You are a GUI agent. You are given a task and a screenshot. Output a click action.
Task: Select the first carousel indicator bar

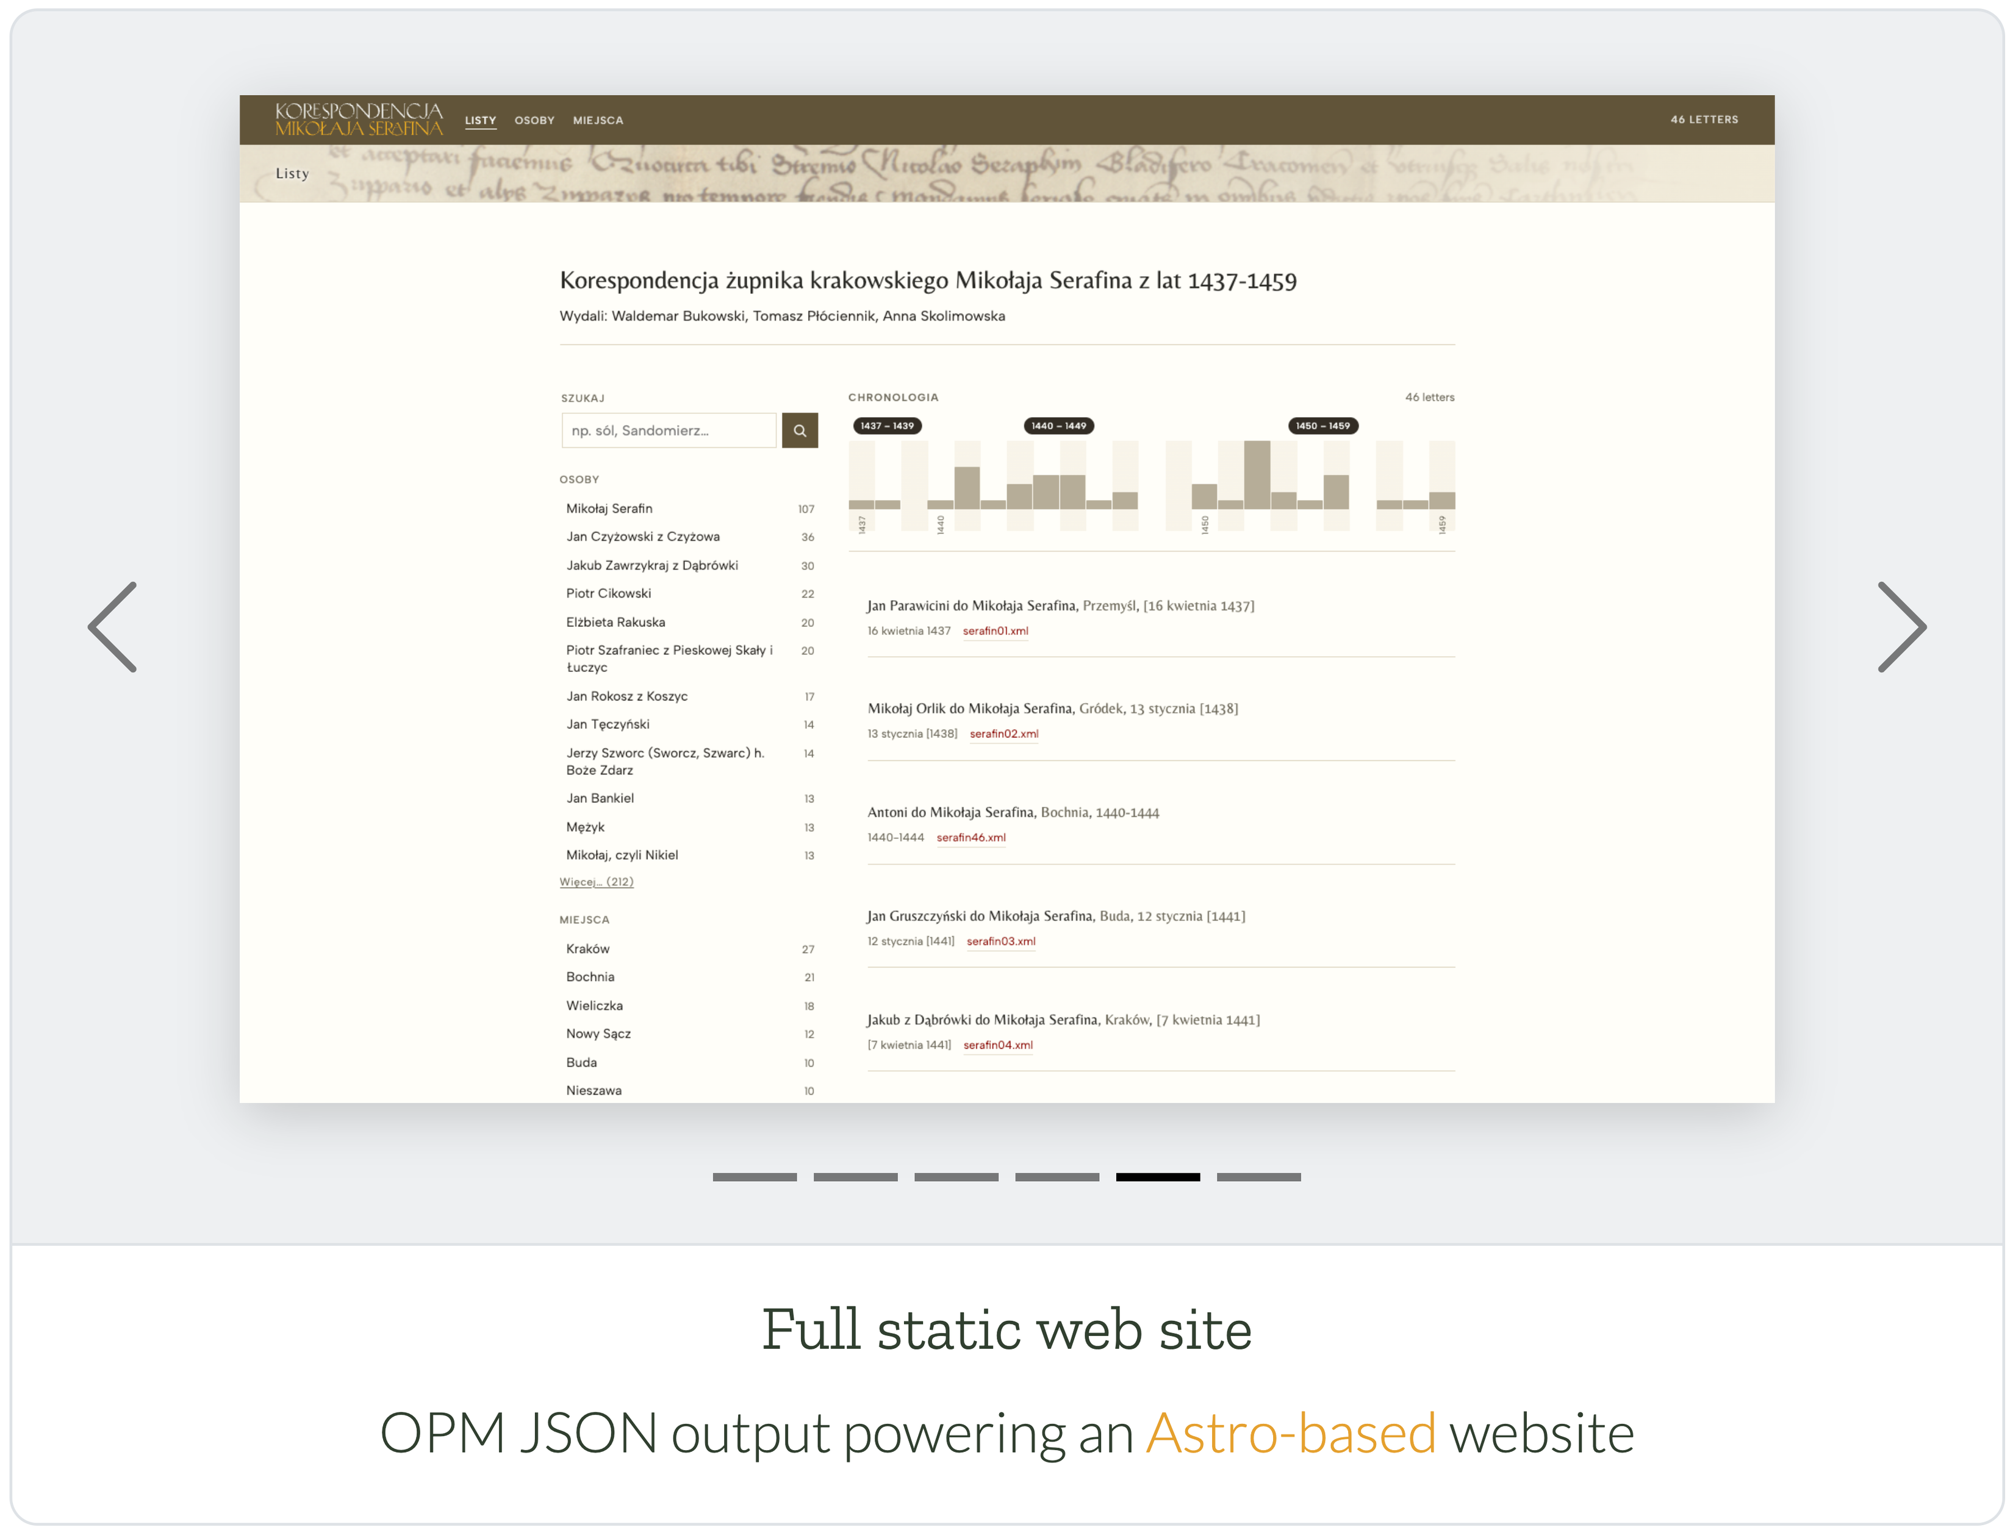pos(754,1177)
